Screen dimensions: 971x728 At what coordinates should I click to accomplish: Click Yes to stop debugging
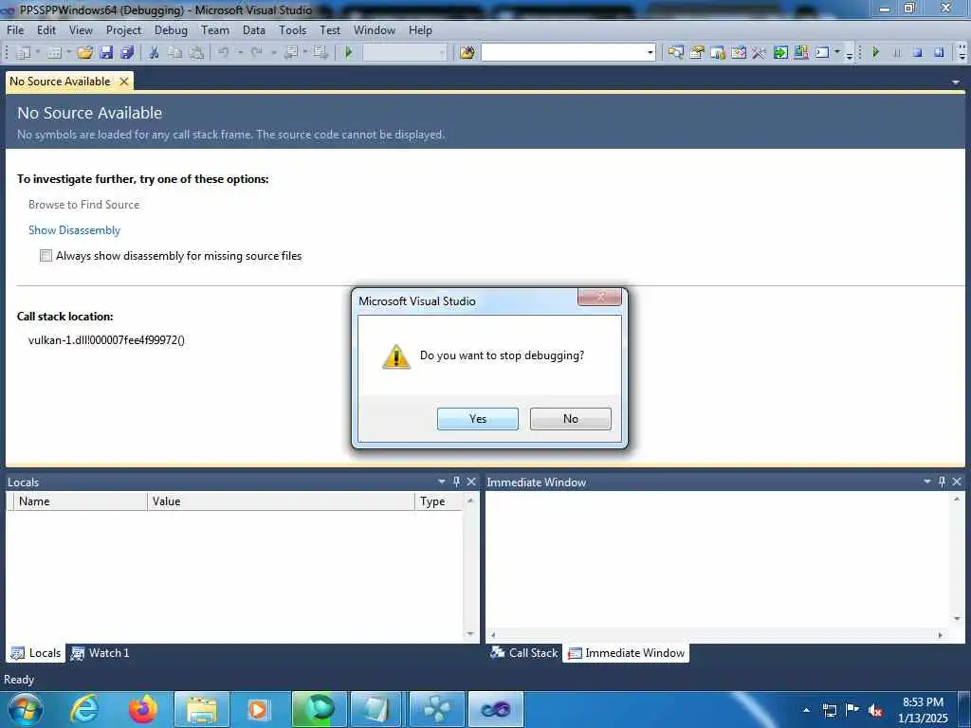click(x=478, y=419)
